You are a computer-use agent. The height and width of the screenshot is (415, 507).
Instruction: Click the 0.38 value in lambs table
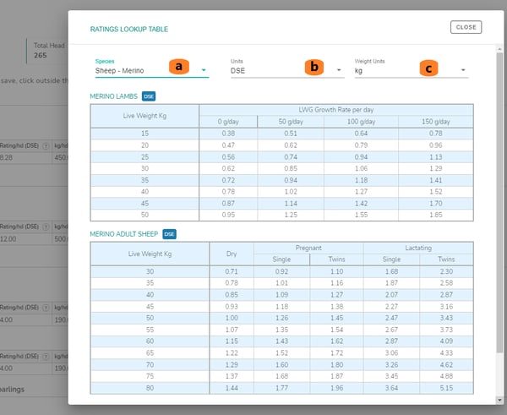[227, 133]
